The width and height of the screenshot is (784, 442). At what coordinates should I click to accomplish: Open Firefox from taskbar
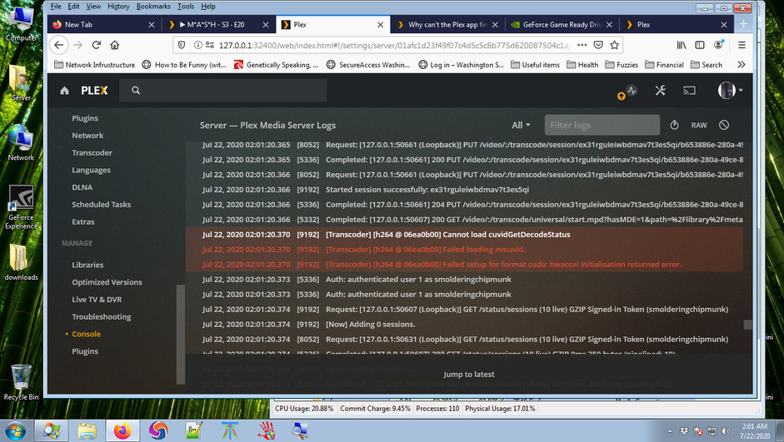click(x=122, y=430)
